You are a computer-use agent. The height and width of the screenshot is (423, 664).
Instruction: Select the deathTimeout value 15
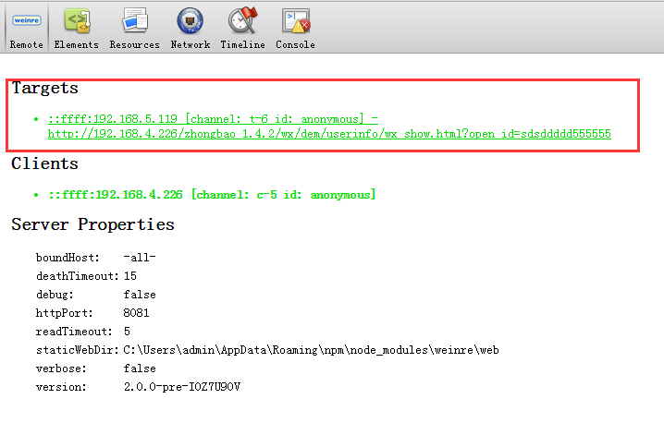(130, 276)
